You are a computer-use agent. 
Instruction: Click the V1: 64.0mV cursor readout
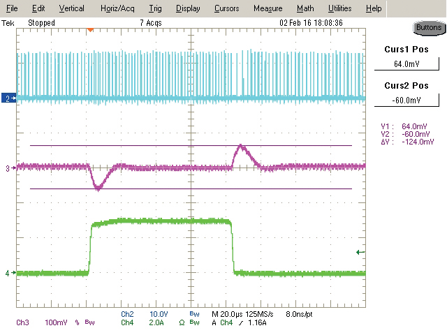click(404, 126)
